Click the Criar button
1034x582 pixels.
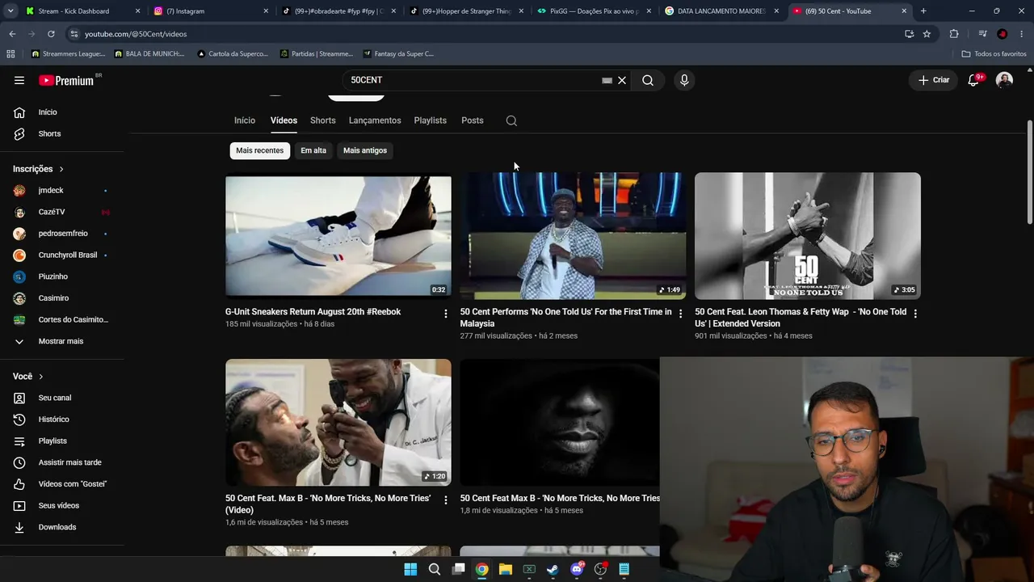(x=934, y=80)
